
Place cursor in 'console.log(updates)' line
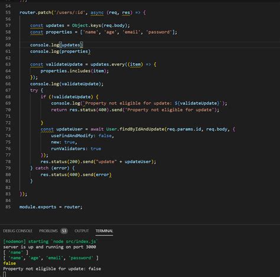(x=57, y=45)
